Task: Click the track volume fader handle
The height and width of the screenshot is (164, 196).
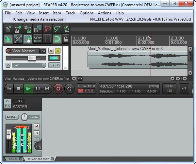Action: click(32, 58)
